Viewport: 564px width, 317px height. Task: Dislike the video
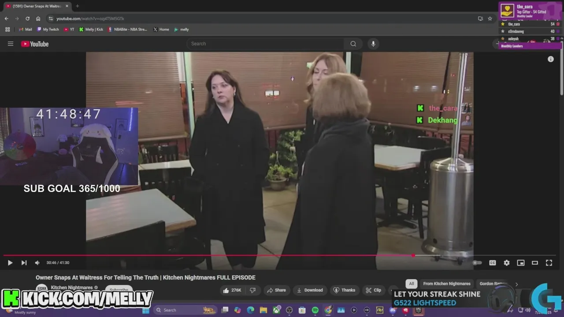tap(253, 290)
